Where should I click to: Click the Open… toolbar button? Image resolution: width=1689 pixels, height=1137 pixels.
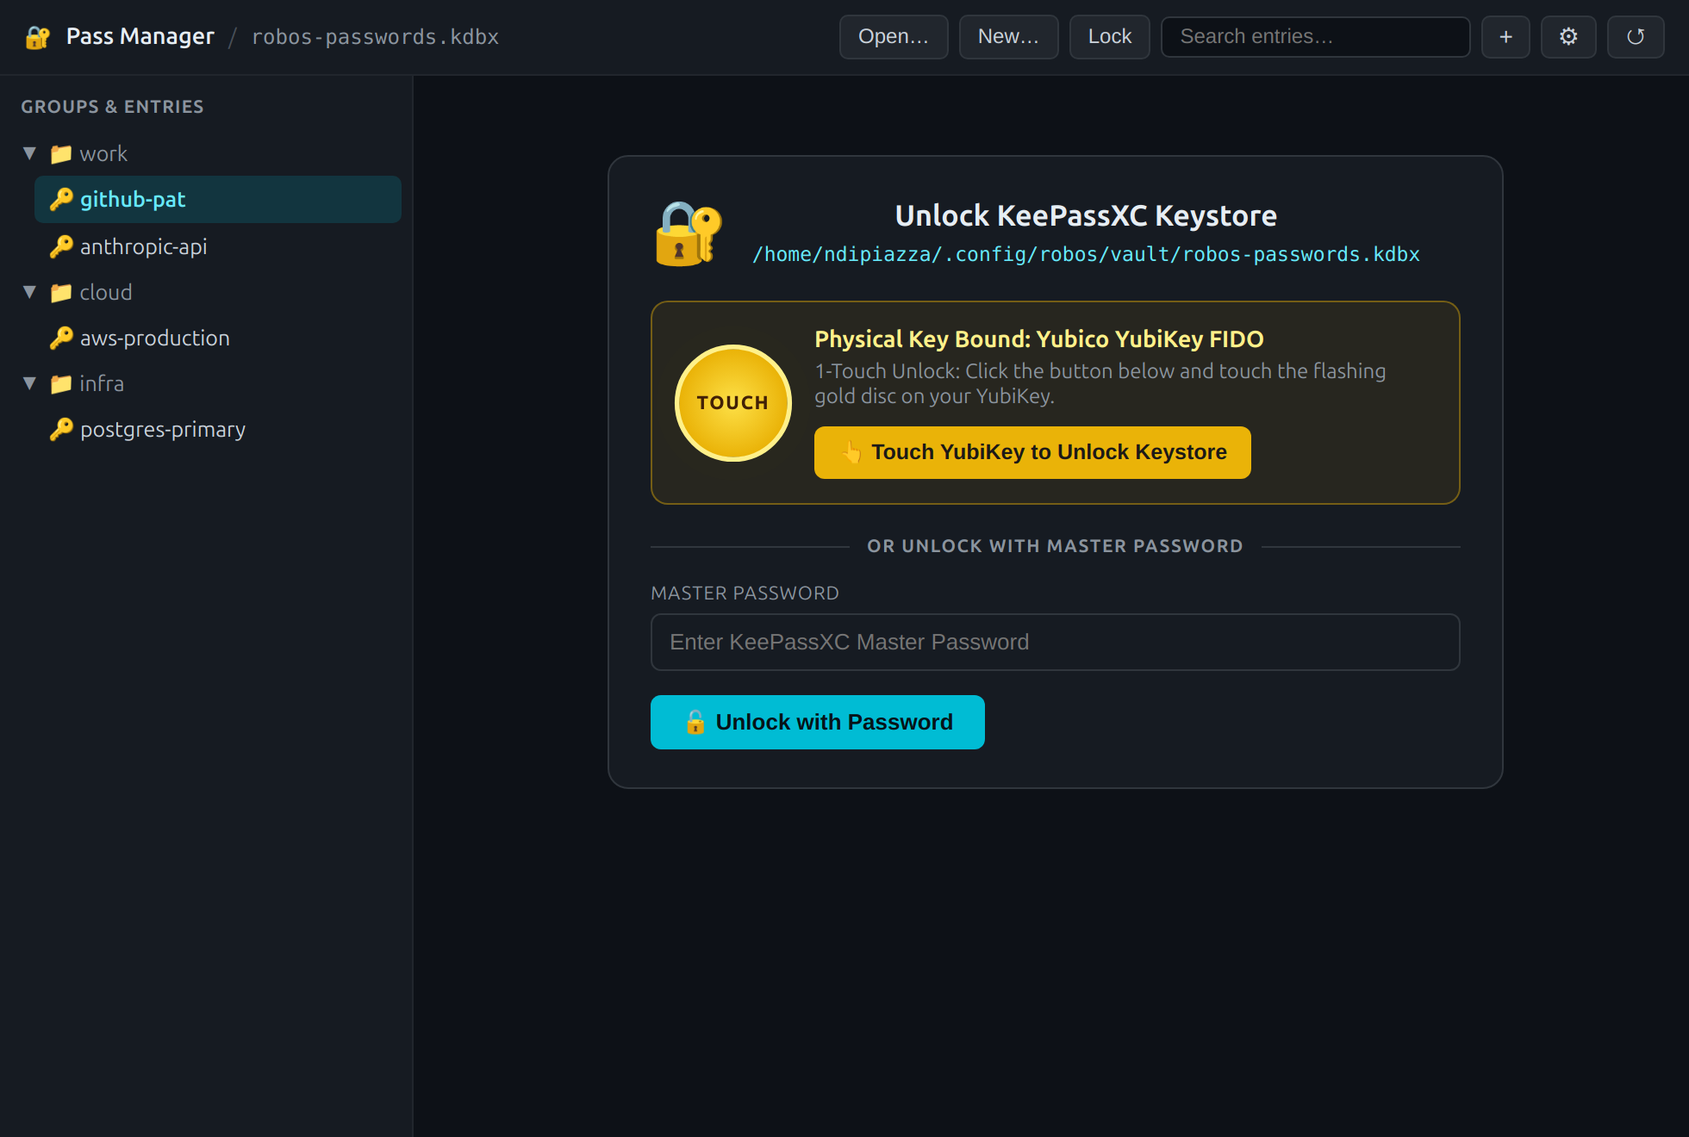point(894,37)
